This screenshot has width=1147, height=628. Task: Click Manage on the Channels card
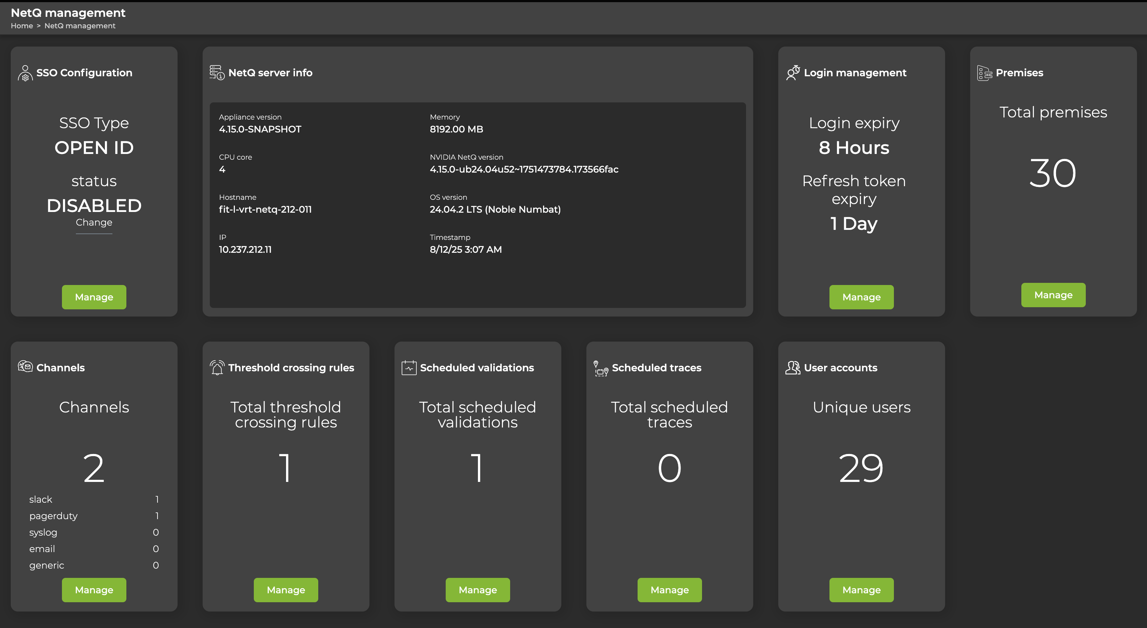click(93, 590)
